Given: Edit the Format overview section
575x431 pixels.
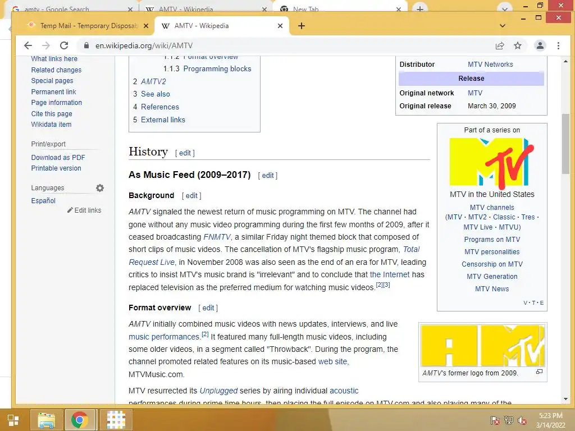Looking at the screenshot, I should [208, 308].
